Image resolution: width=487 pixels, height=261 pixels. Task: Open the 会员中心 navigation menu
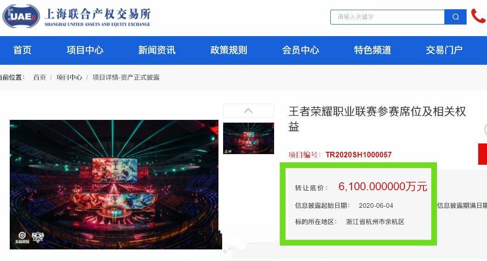[301, 50]
